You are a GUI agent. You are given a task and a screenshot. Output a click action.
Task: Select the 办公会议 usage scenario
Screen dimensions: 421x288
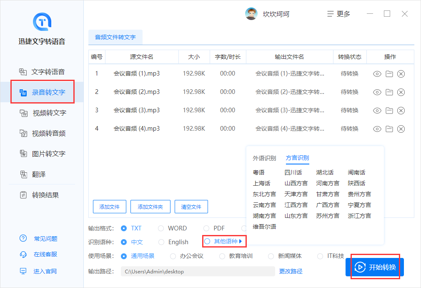pyautogui.click(x=173, y=256)
